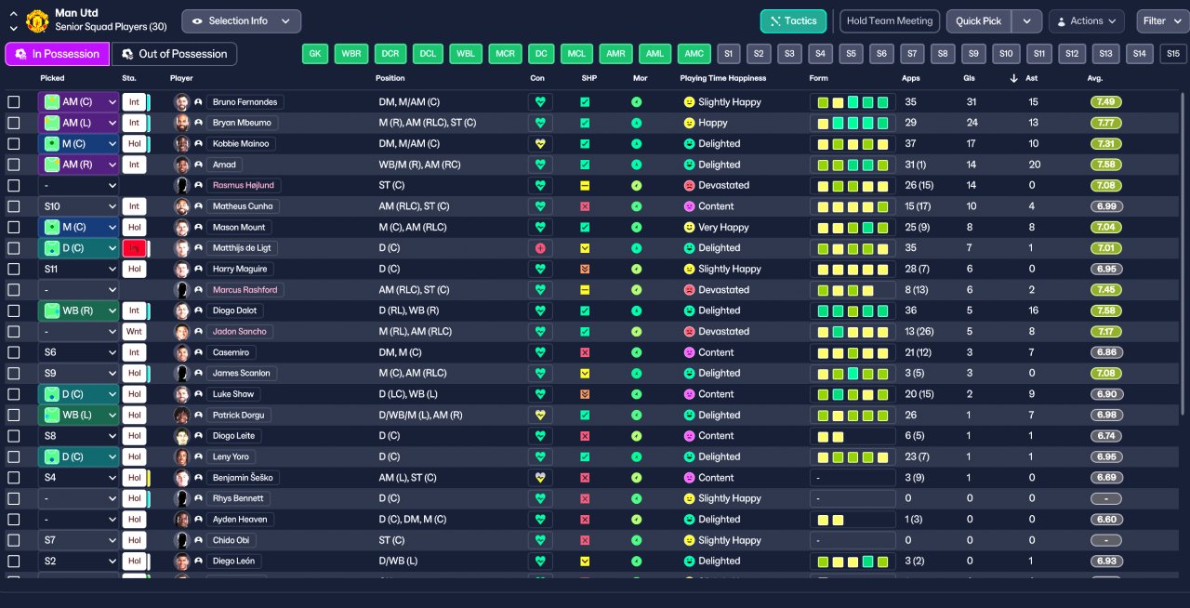Image resolution: width=1190 pixels, height=608 pixels.
Task: Open Marcus Rashford's empty picked dropdown
Action: [79, 290]
